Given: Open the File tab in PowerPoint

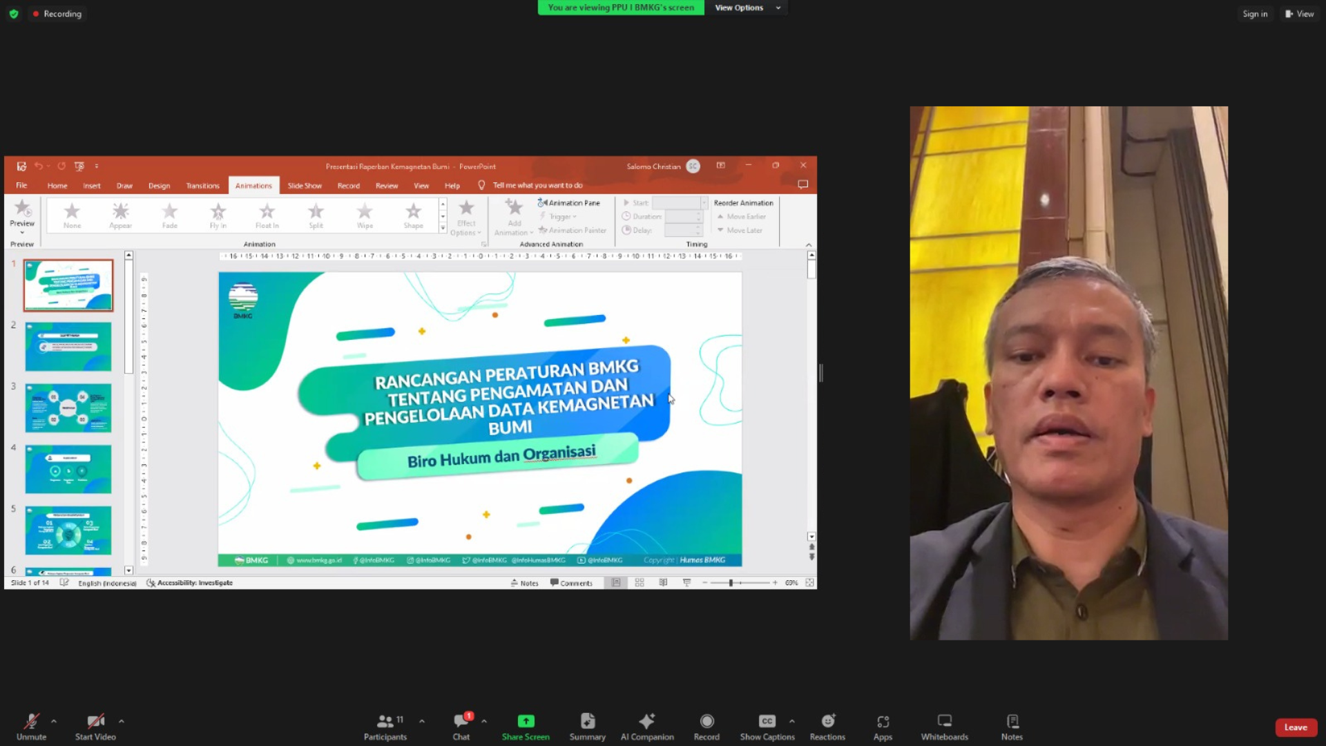Looking at the screenshot, I should click(21, 185).
